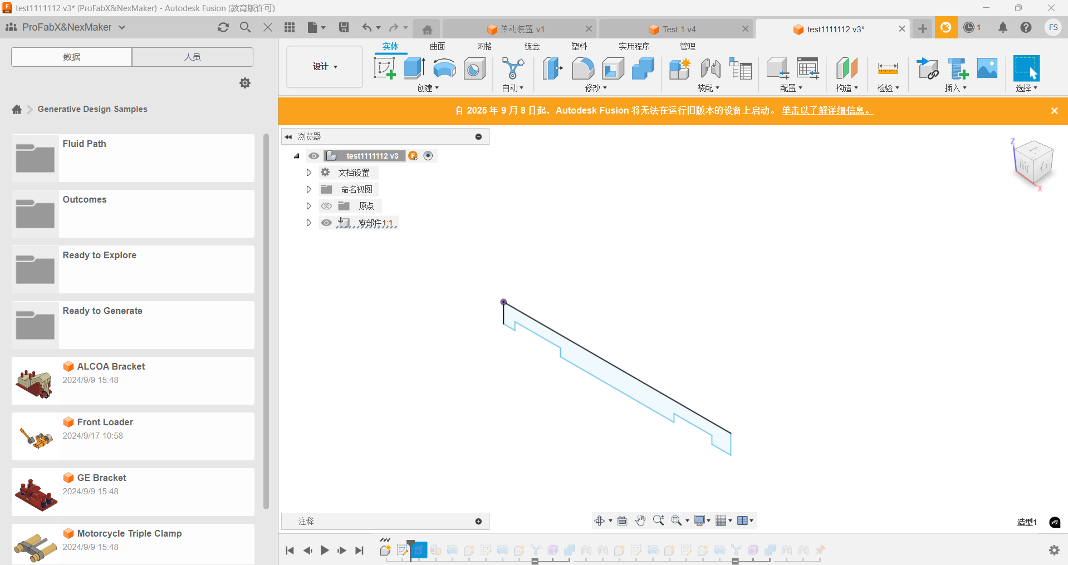Click the Create Sketch tool icon
1068x565 pixels.
pos(384,68)
